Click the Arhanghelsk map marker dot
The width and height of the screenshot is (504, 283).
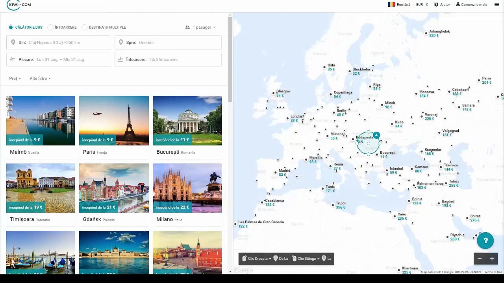[426, 33]
